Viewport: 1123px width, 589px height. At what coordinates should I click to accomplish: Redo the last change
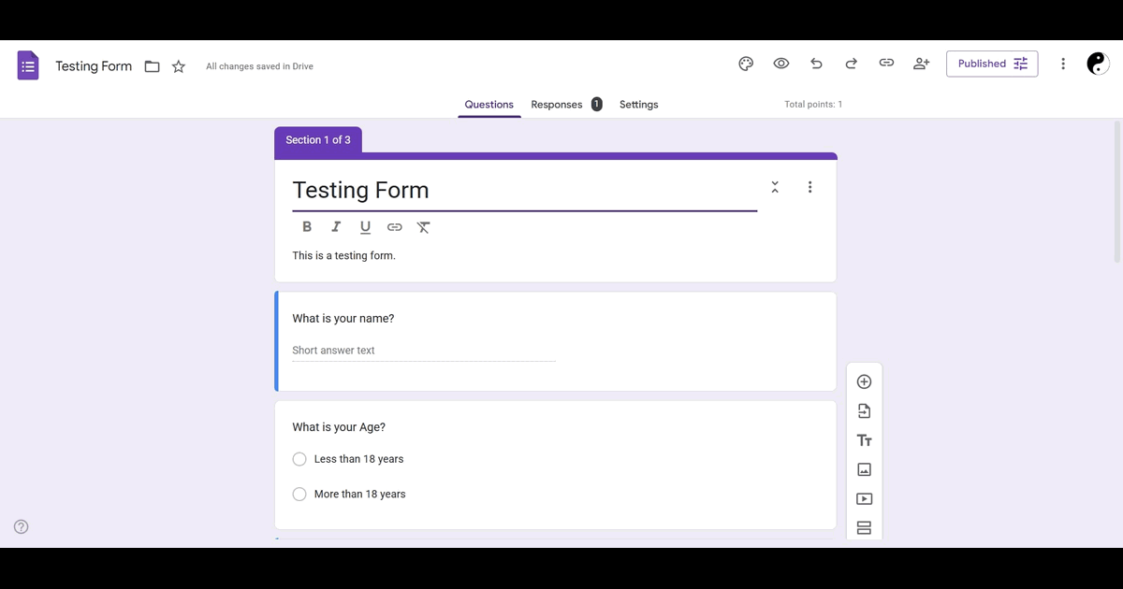point(852,64)
